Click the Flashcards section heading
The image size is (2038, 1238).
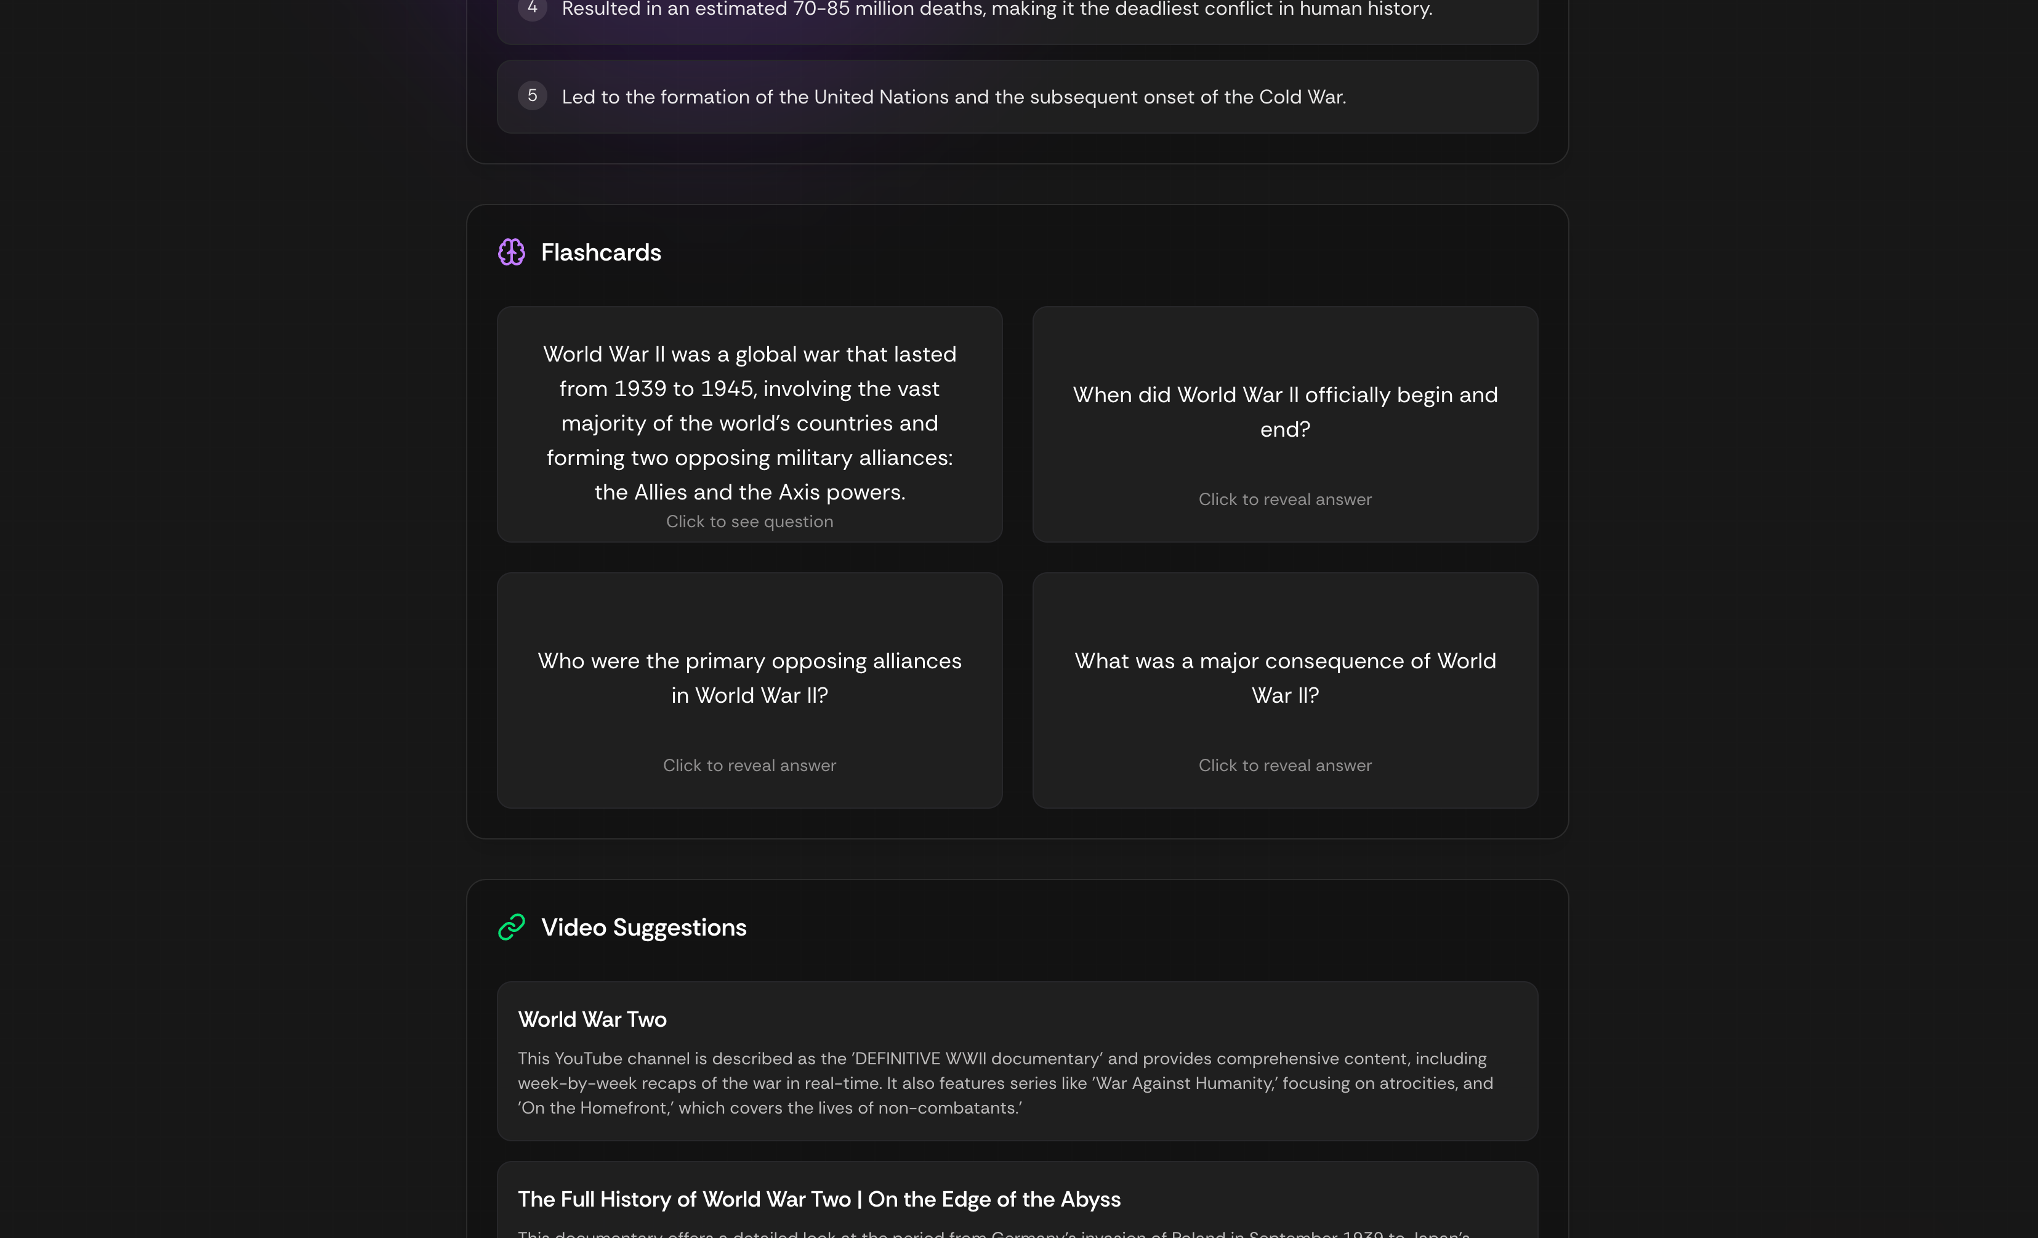[602, 253]
